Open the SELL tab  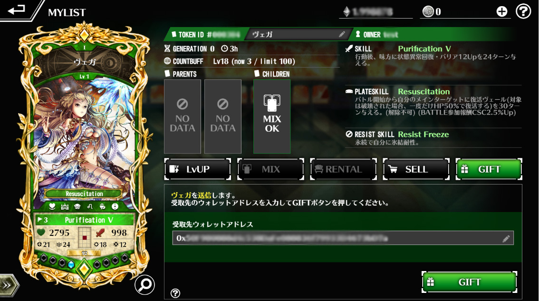click(416, 169)
